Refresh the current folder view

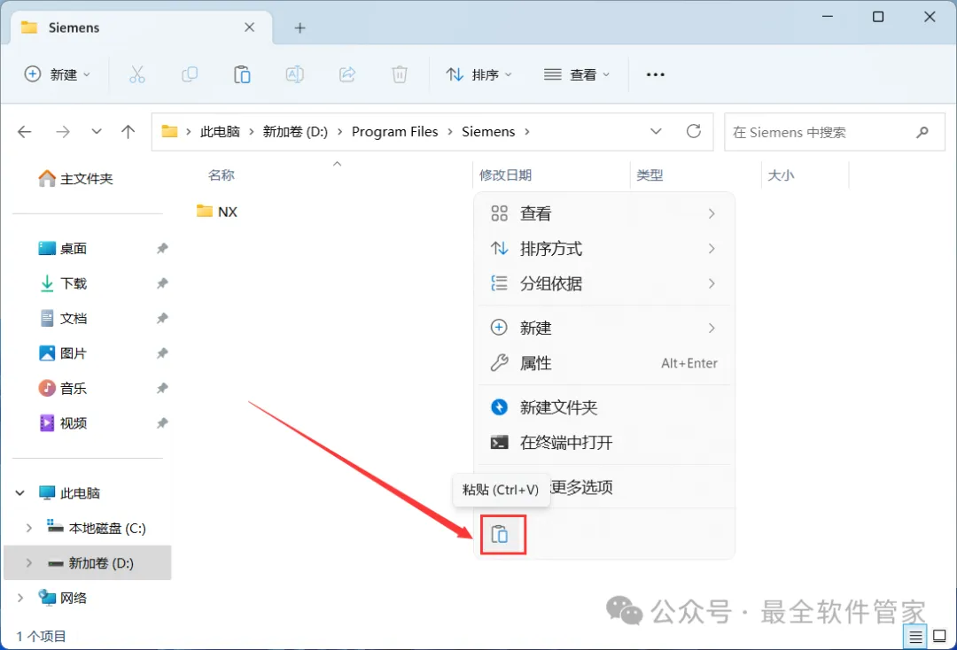(x=694, y=131)
